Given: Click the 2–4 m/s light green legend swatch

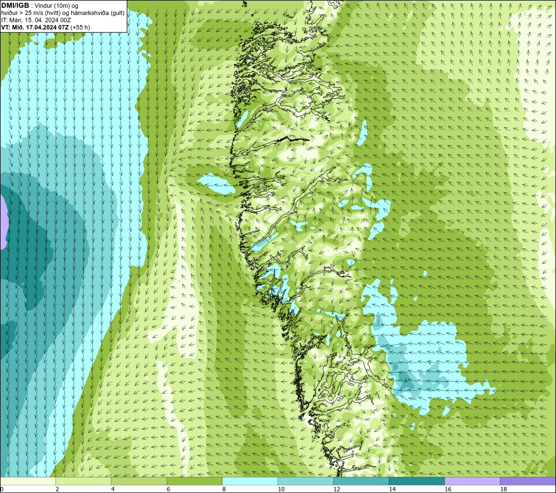Looking at the screenshot, I should [x=83, y=481].
